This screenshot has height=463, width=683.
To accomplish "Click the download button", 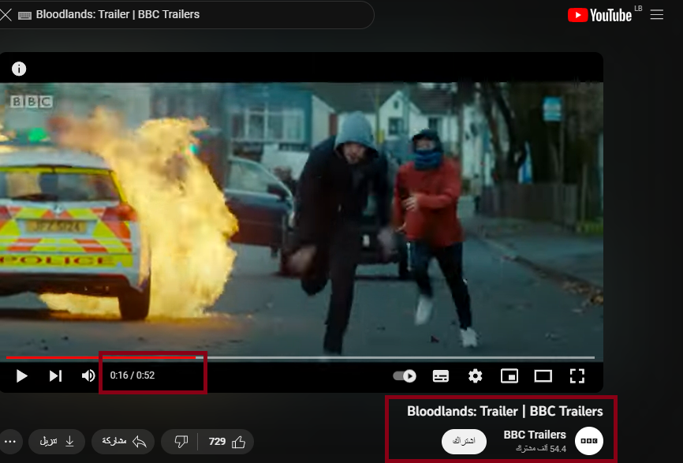I will [x=56, y=442].
